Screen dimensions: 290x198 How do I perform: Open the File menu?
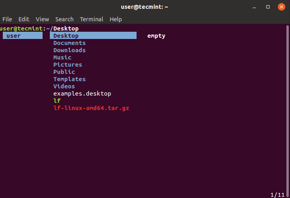click(7, 19)
